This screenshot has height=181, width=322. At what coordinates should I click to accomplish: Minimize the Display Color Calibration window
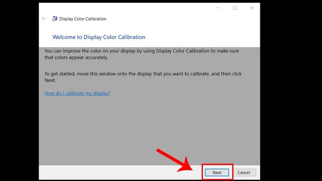[218, 8]
